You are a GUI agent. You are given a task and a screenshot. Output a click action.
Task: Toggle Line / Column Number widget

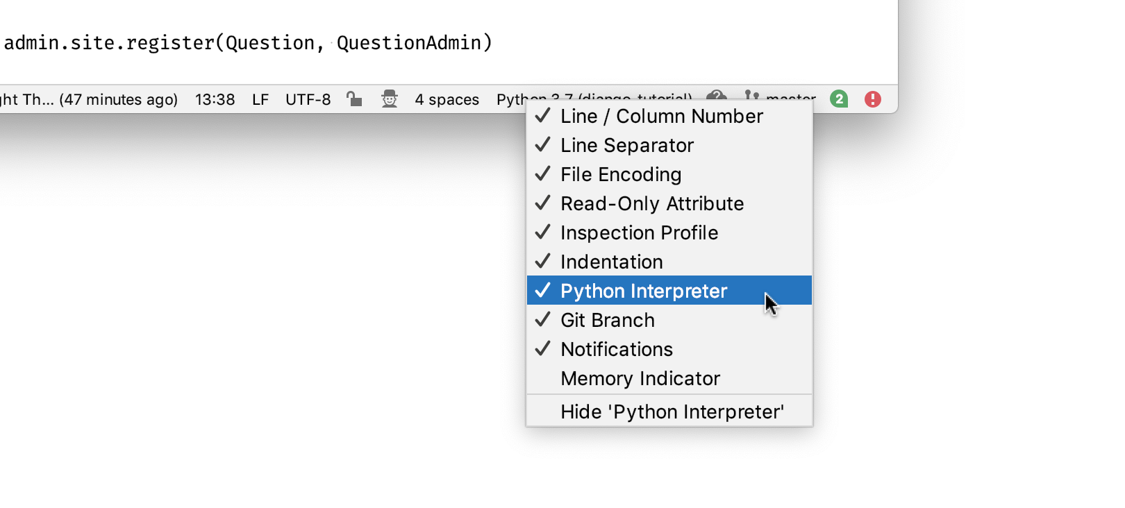tap(669, 116)
